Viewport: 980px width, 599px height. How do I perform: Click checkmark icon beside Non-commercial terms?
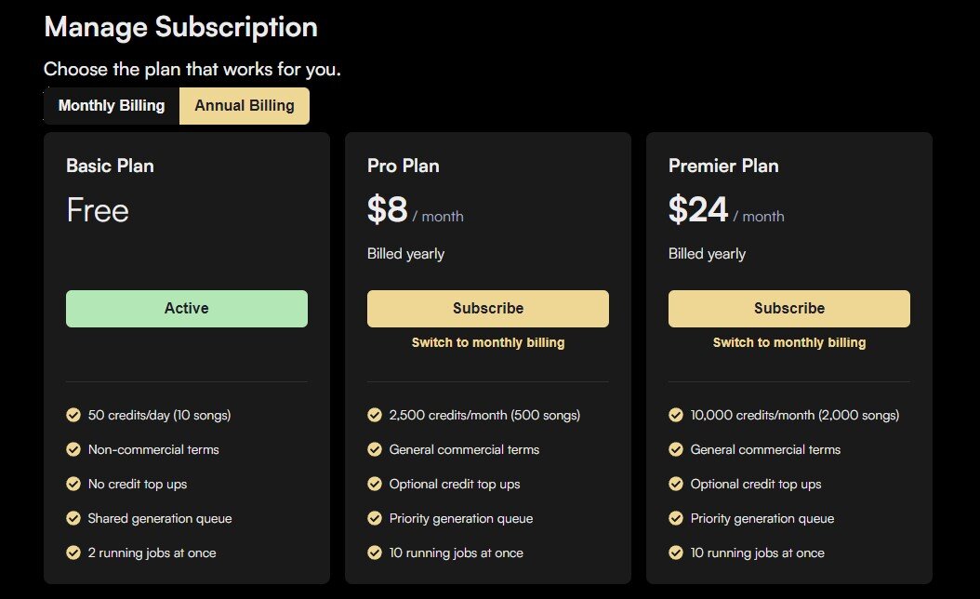click(x=73, y=449)
